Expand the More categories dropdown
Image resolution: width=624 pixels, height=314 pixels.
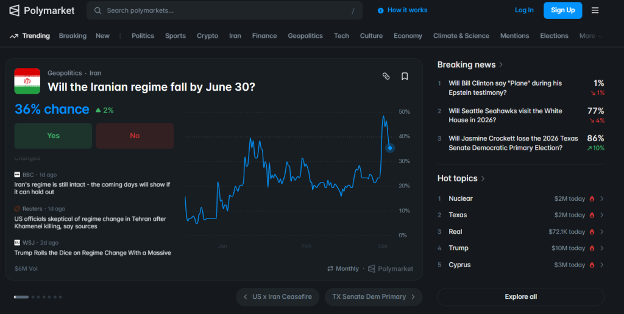tap(591, 36)
